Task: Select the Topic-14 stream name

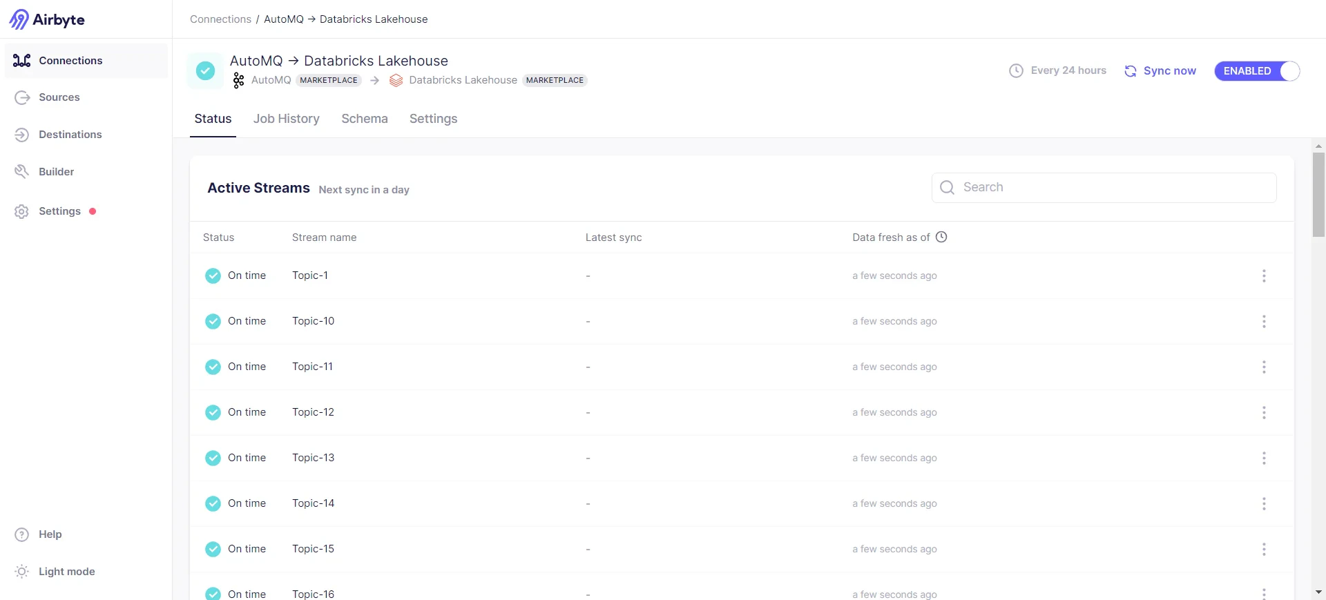Action: (313, 503)
